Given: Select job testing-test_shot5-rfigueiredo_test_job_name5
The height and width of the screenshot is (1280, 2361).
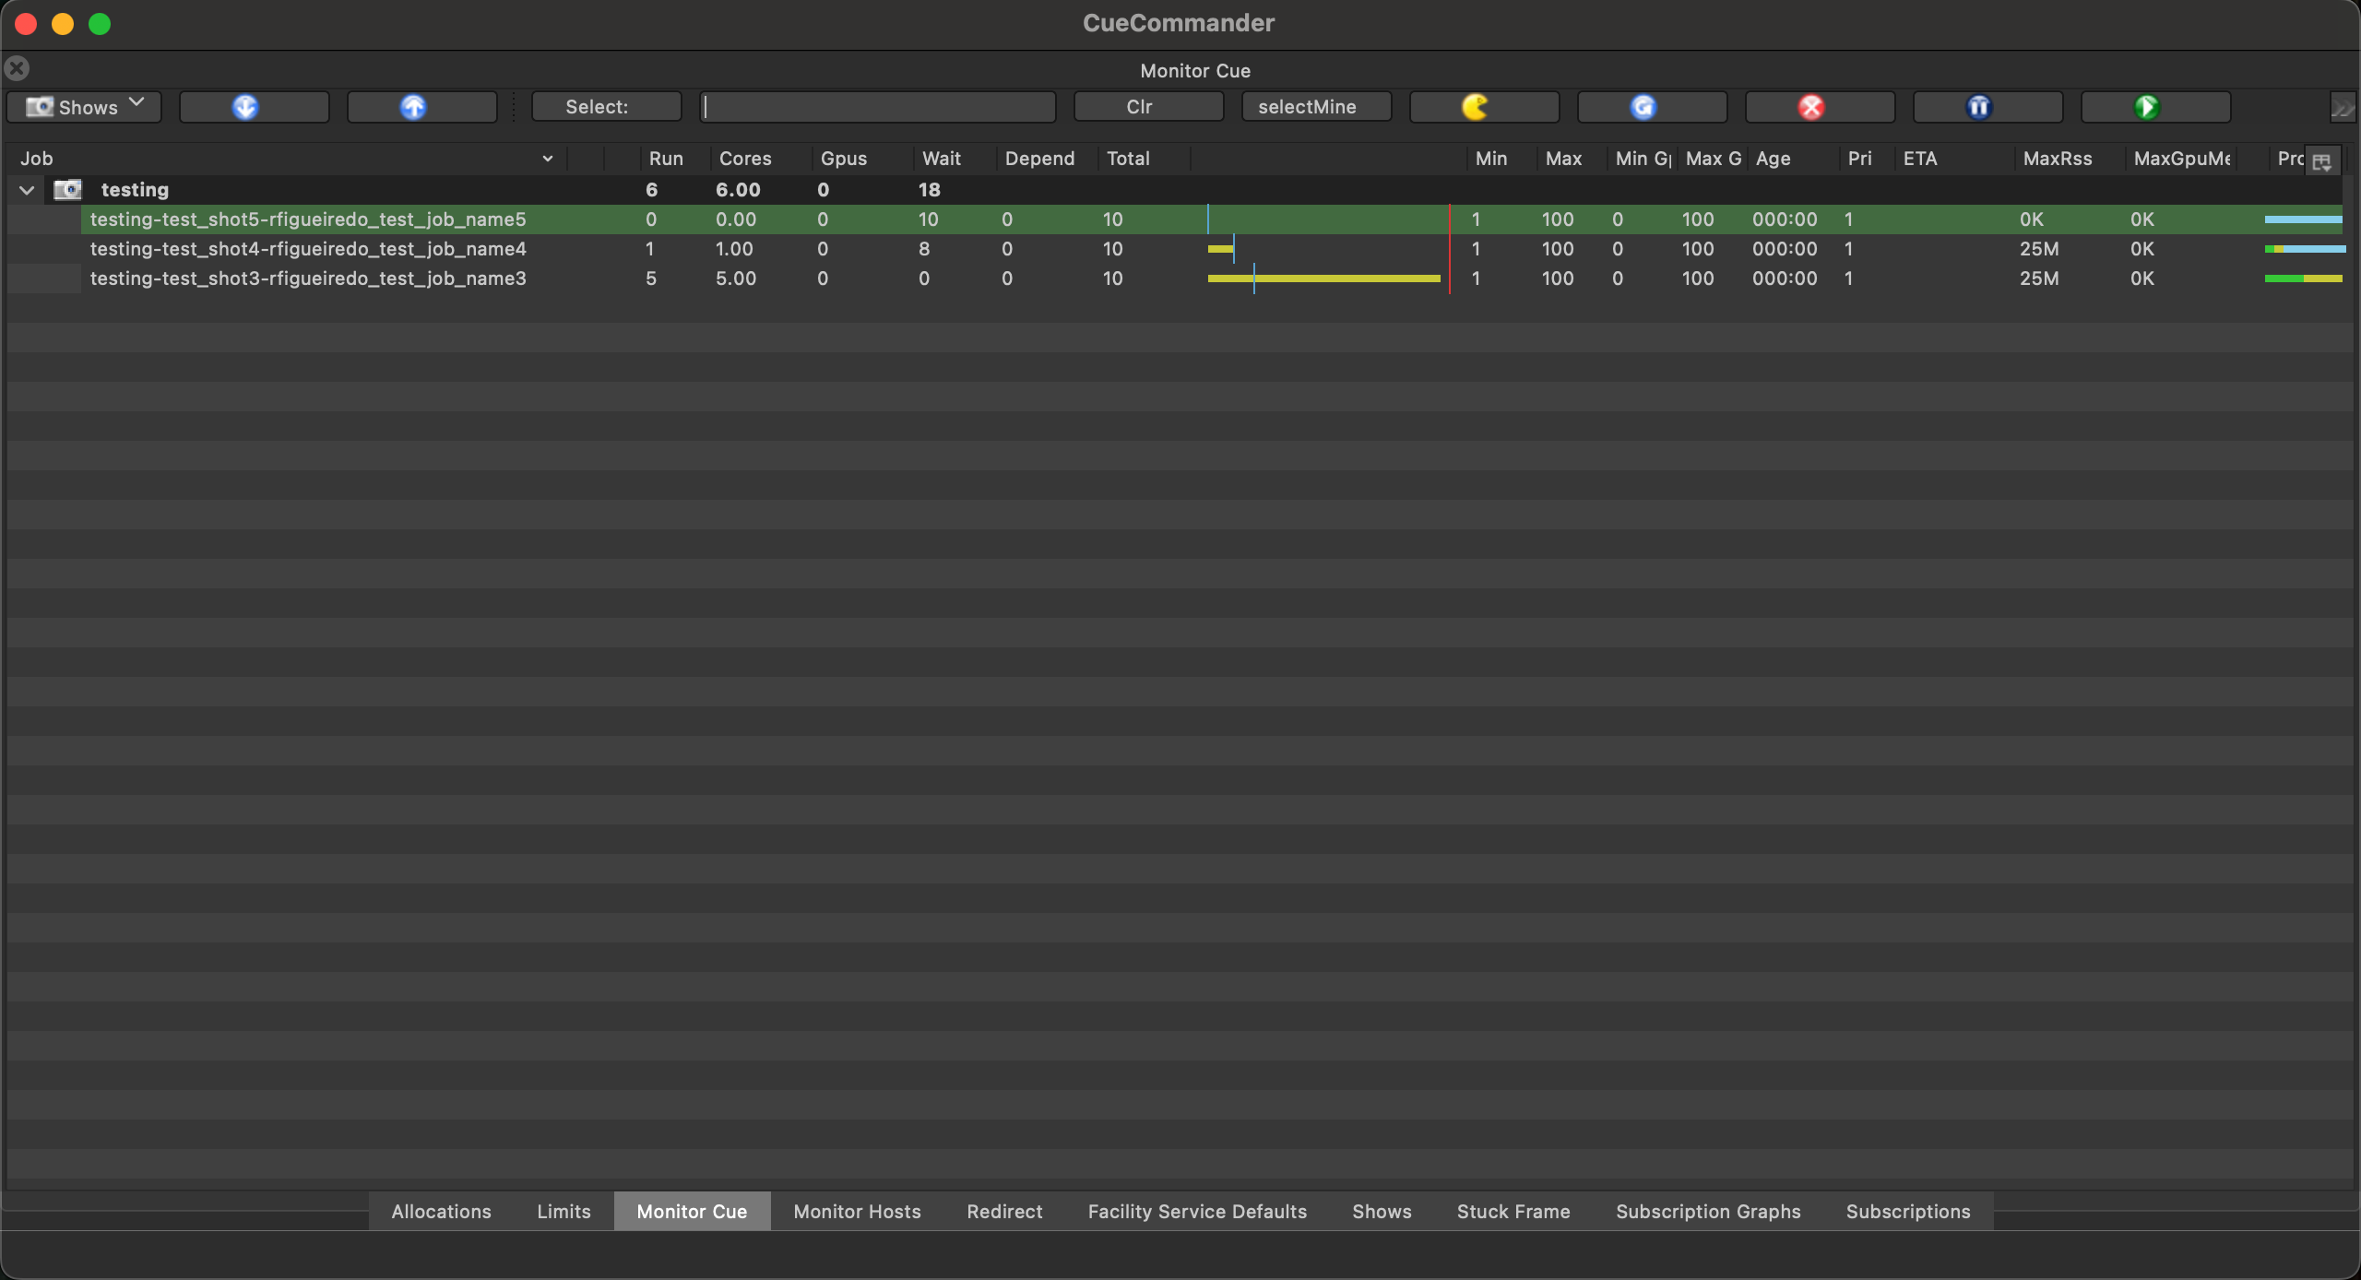Looking at the screenshot, I should (308, 219).
